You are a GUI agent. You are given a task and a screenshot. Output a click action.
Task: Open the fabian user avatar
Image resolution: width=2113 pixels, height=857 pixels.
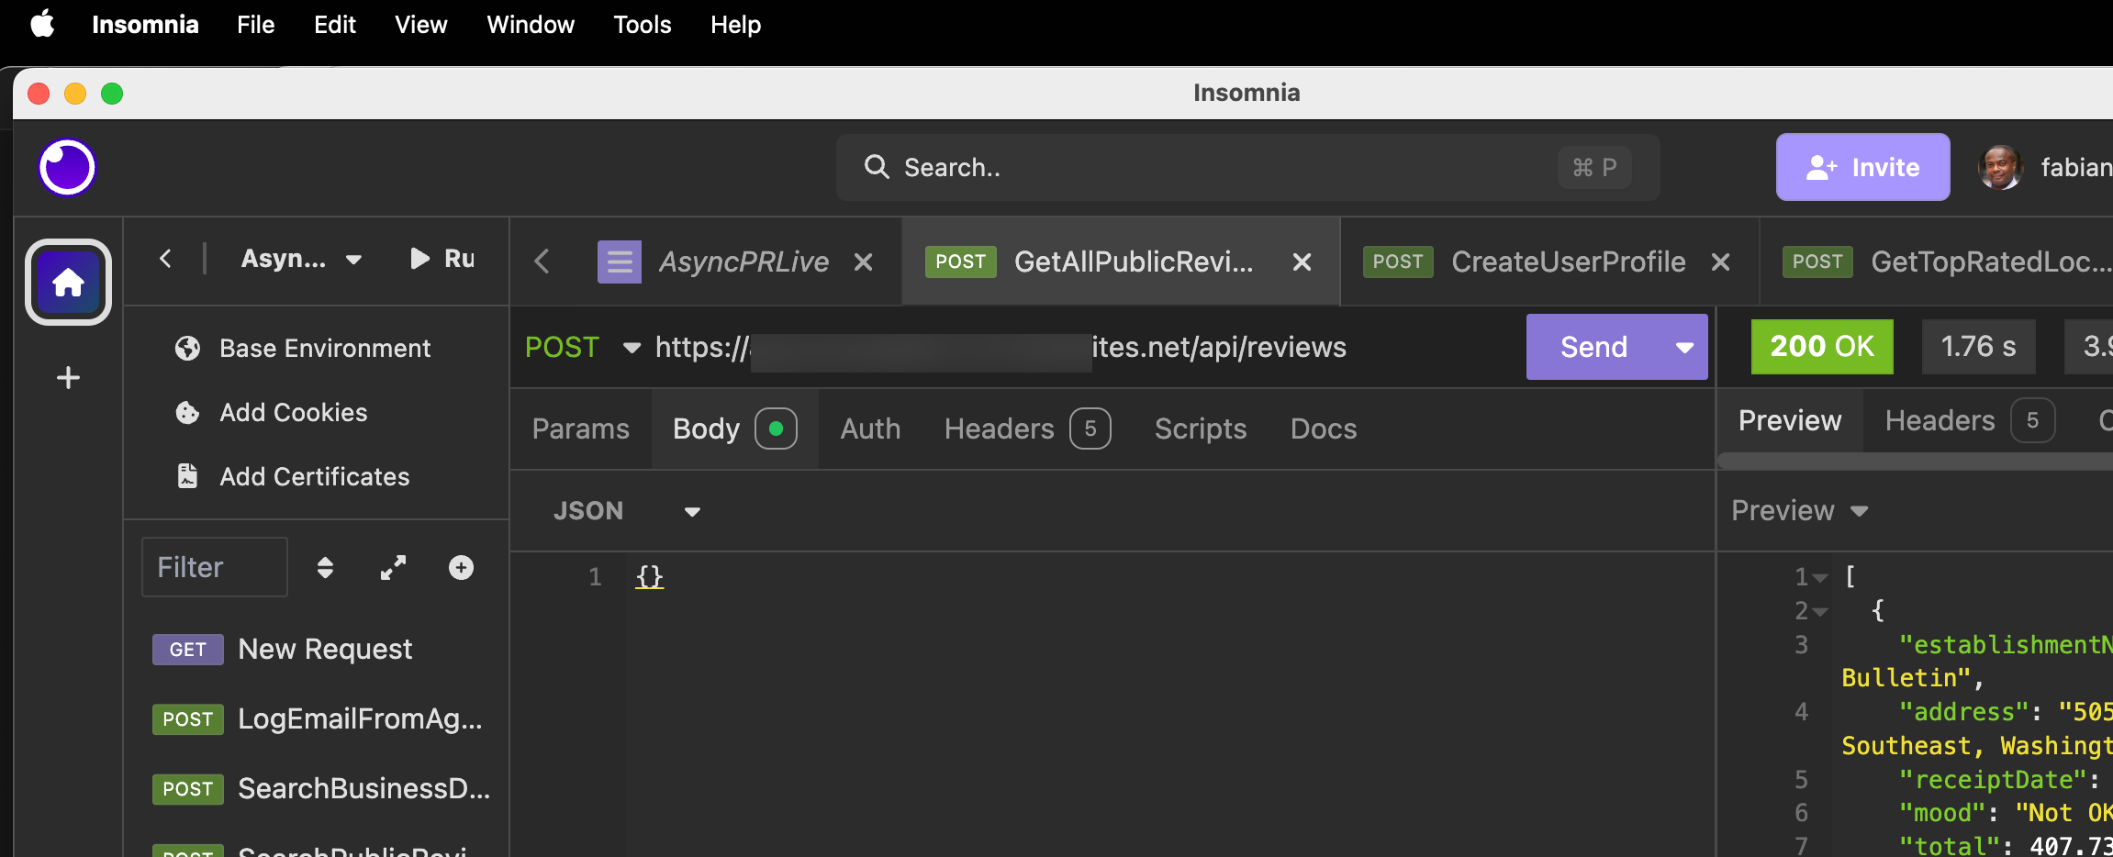2001,168
